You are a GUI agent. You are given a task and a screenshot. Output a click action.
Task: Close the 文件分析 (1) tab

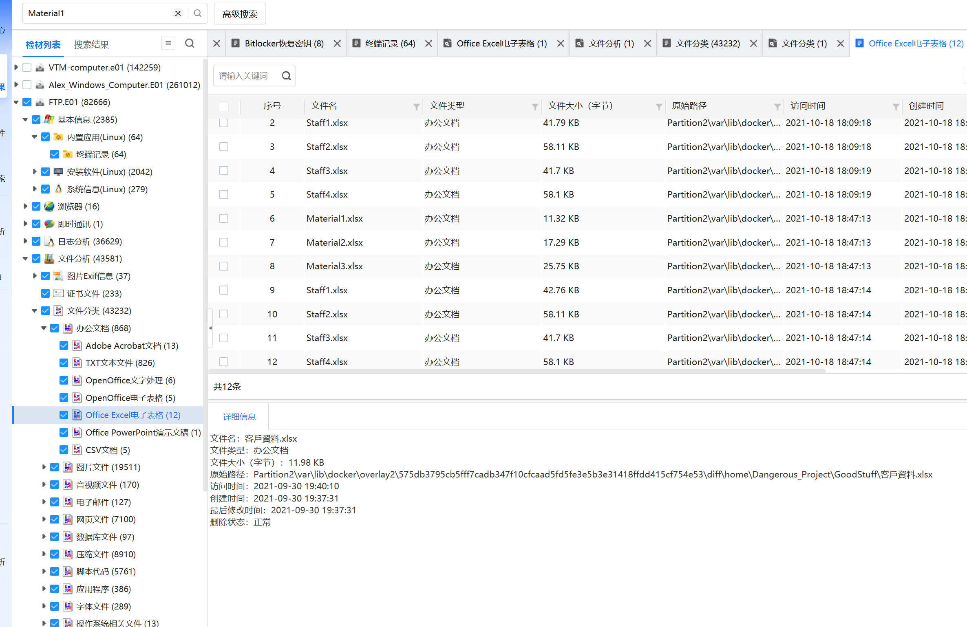click(647, 44)
